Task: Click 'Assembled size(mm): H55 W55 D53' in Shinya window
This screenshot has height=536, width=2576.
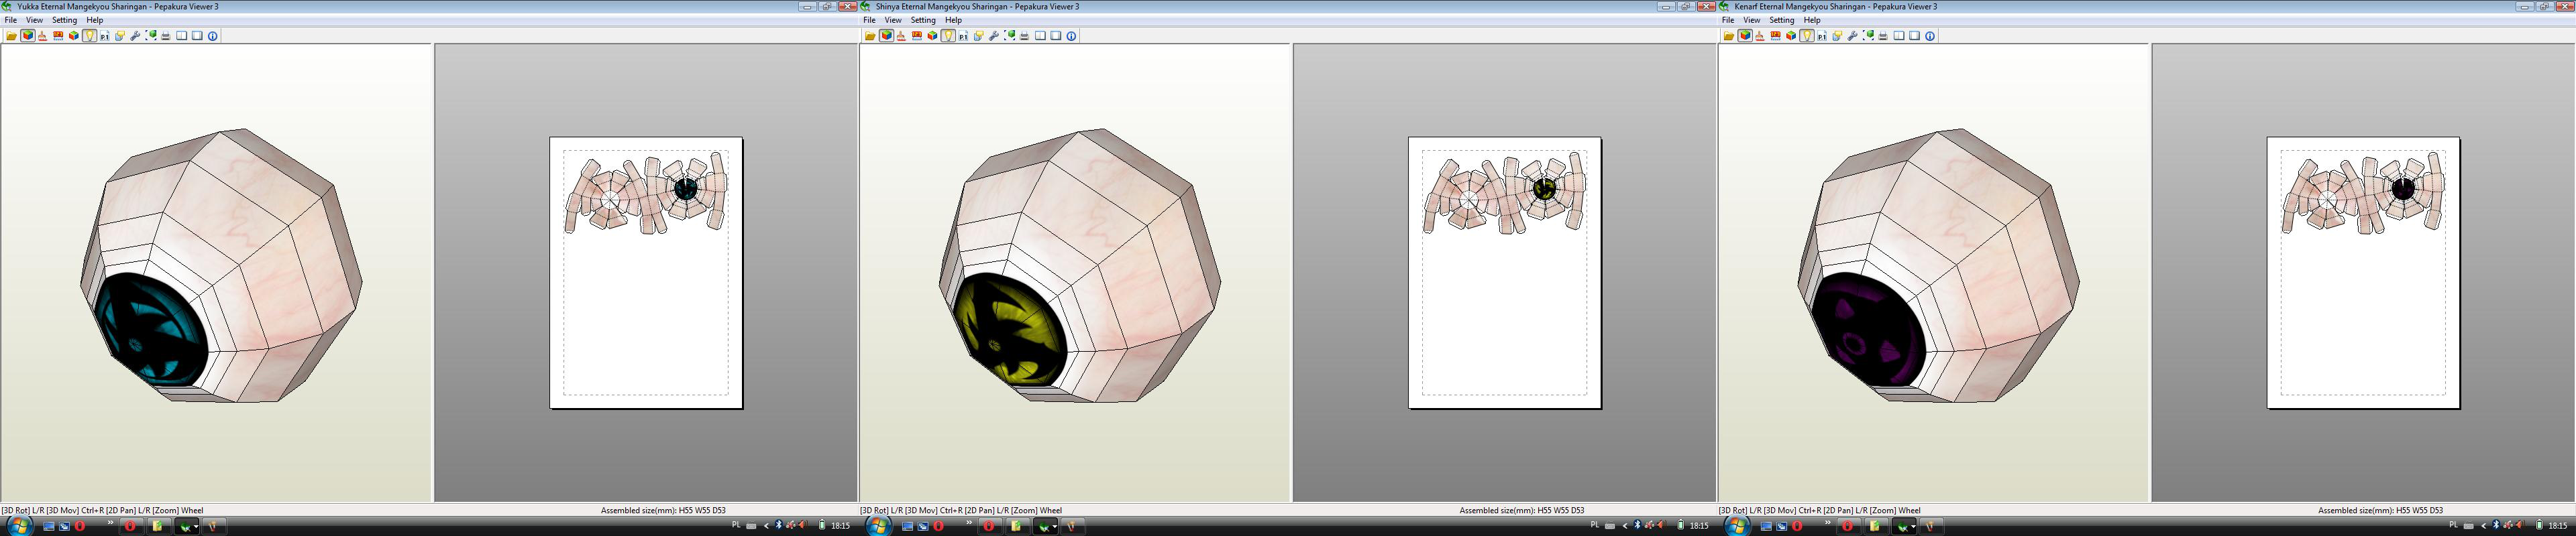Action: pos(1522,510)
